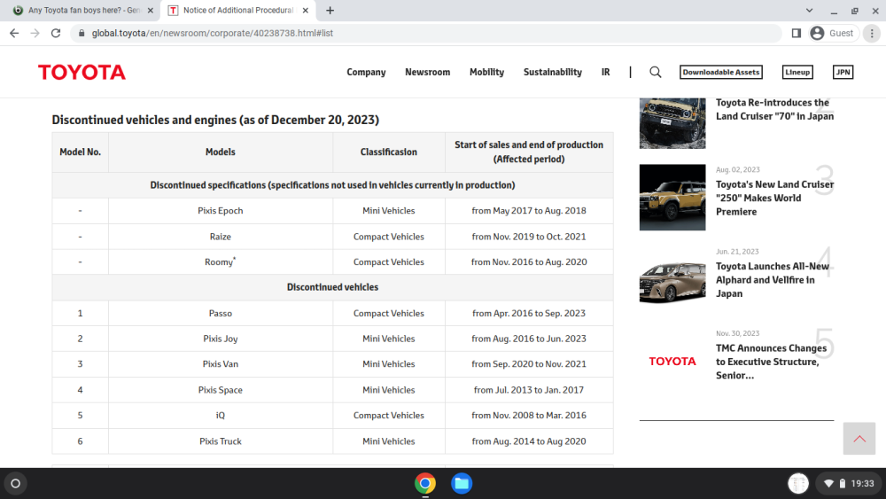Open Chrome from the shelf
The width and height of the screenshot is (886, 499).
point(425,483)
